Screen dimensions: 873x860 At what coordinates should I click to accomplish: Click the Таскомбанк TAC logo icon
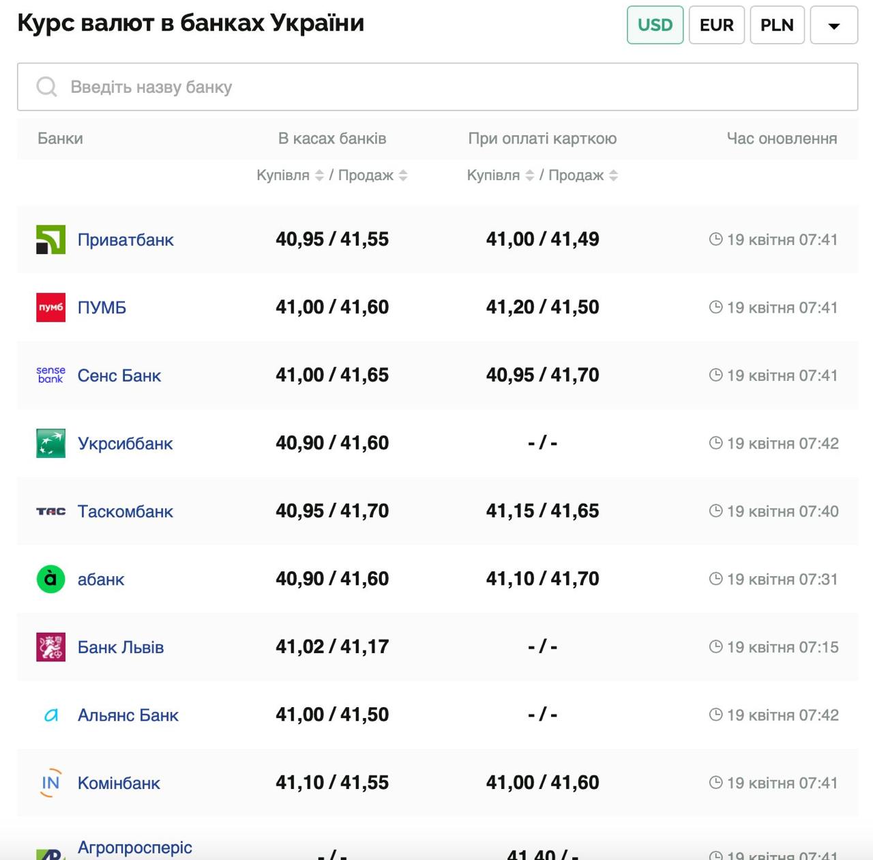(50, 511)
